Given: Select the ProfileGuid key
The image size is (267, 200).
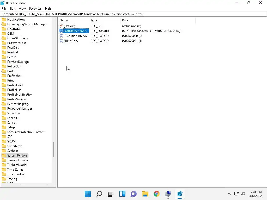Looking at the screenshot, I should (15, 85).
